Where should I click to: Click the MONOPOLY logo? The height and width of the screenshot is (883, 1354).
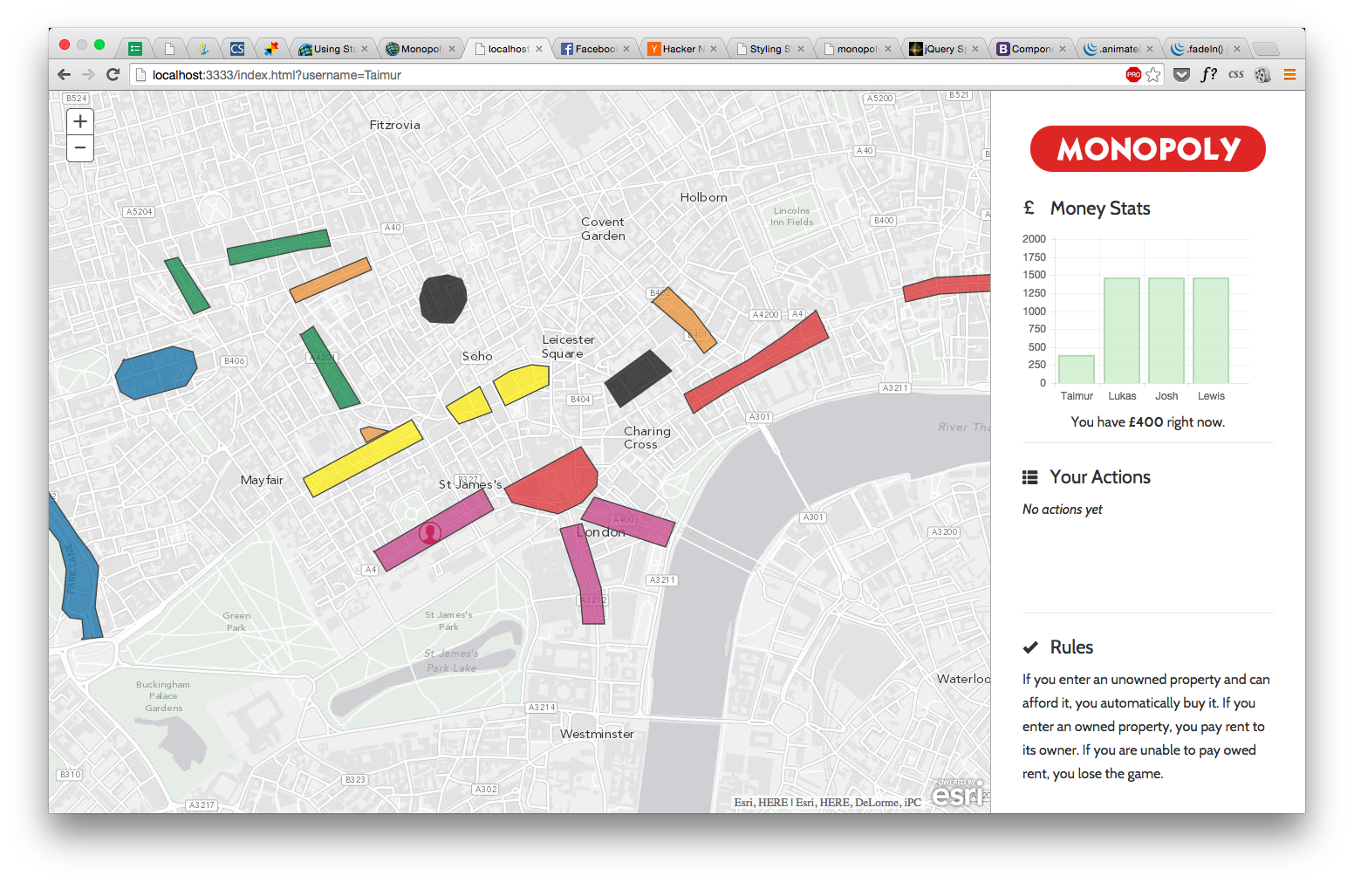coord(1148,148)
